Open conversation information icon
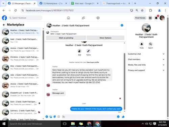The width and height of the screenshot is (169, 127). coord(122,25)
